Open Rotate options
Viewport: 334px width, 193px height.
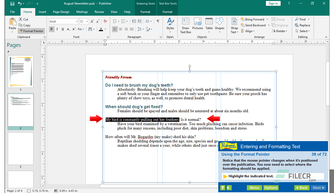click(279, 31)
